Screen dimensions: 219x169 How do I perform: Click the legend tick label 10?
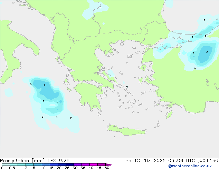click(x=43, y=168)
